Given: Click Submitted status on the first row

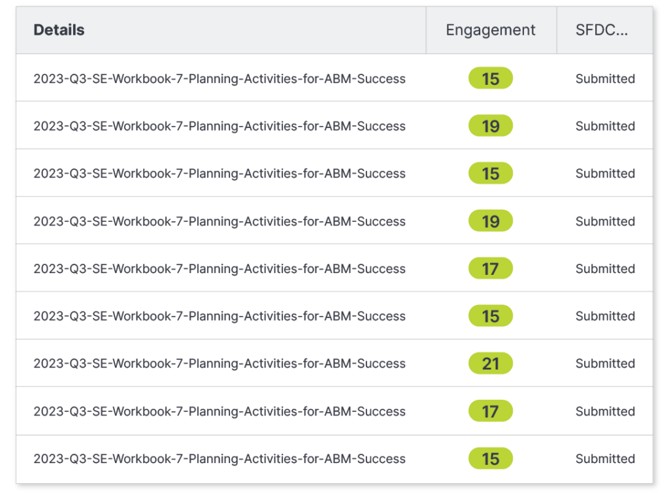Looking at the screenshot, I should pyautogui.click(x=605, y=78).
